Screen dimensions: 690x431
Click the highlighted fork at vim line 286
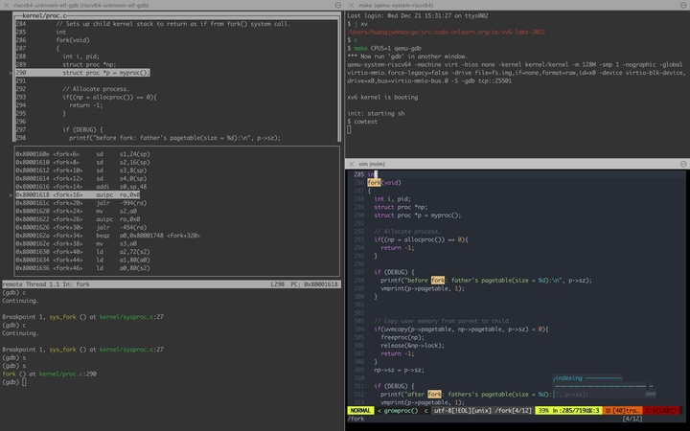tap(375, 182)
